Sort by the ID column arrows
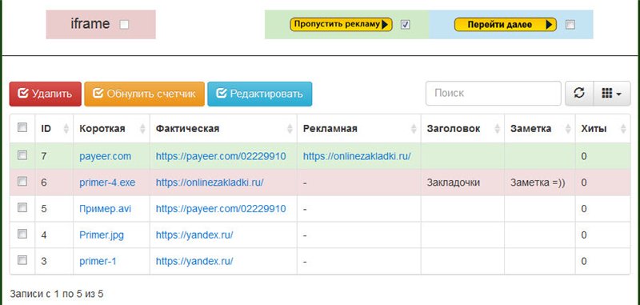 click(66, 129)
